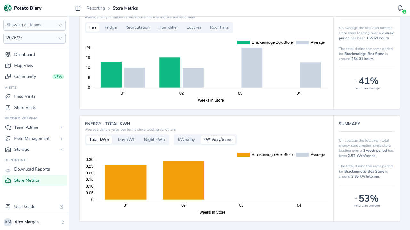
Task: Click the Download Reports arrow icon
Action: click(8, 169)
